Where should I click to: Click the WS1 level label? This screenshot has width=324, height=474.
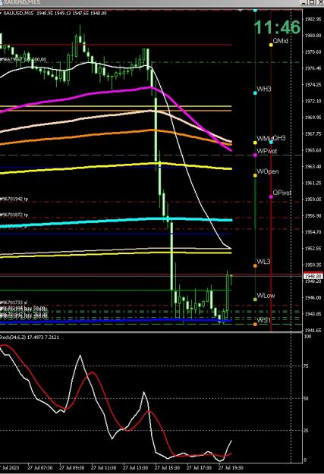264,320
